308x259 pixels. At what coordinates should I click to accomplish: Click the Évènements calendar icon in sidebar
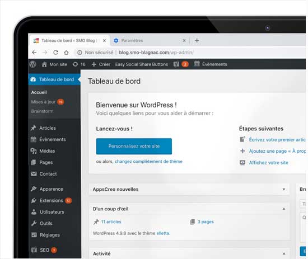pos(34,139)
